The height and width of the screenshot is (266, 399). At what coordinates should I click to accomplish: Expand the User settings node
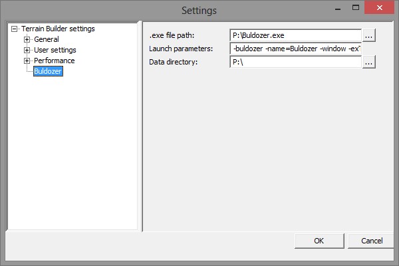pos(27,51)
